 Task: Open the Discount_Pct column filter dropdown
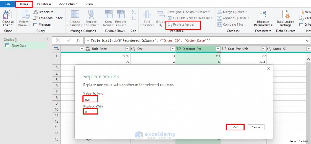click(218, 49)
